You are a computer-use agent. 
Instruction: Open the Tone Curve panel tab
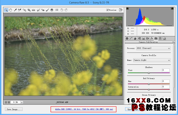(131, 38)
